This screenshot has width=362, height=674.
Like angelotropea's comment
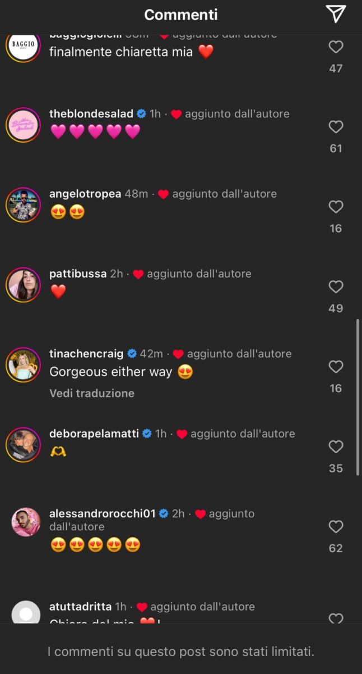[x=336, y=207]
